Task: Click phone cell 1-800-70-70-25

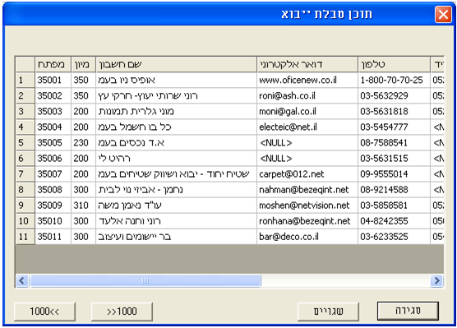Action: [x=394, y=80]
